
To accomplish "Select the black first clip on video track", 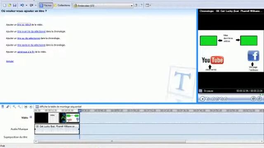I will (41, 118).
